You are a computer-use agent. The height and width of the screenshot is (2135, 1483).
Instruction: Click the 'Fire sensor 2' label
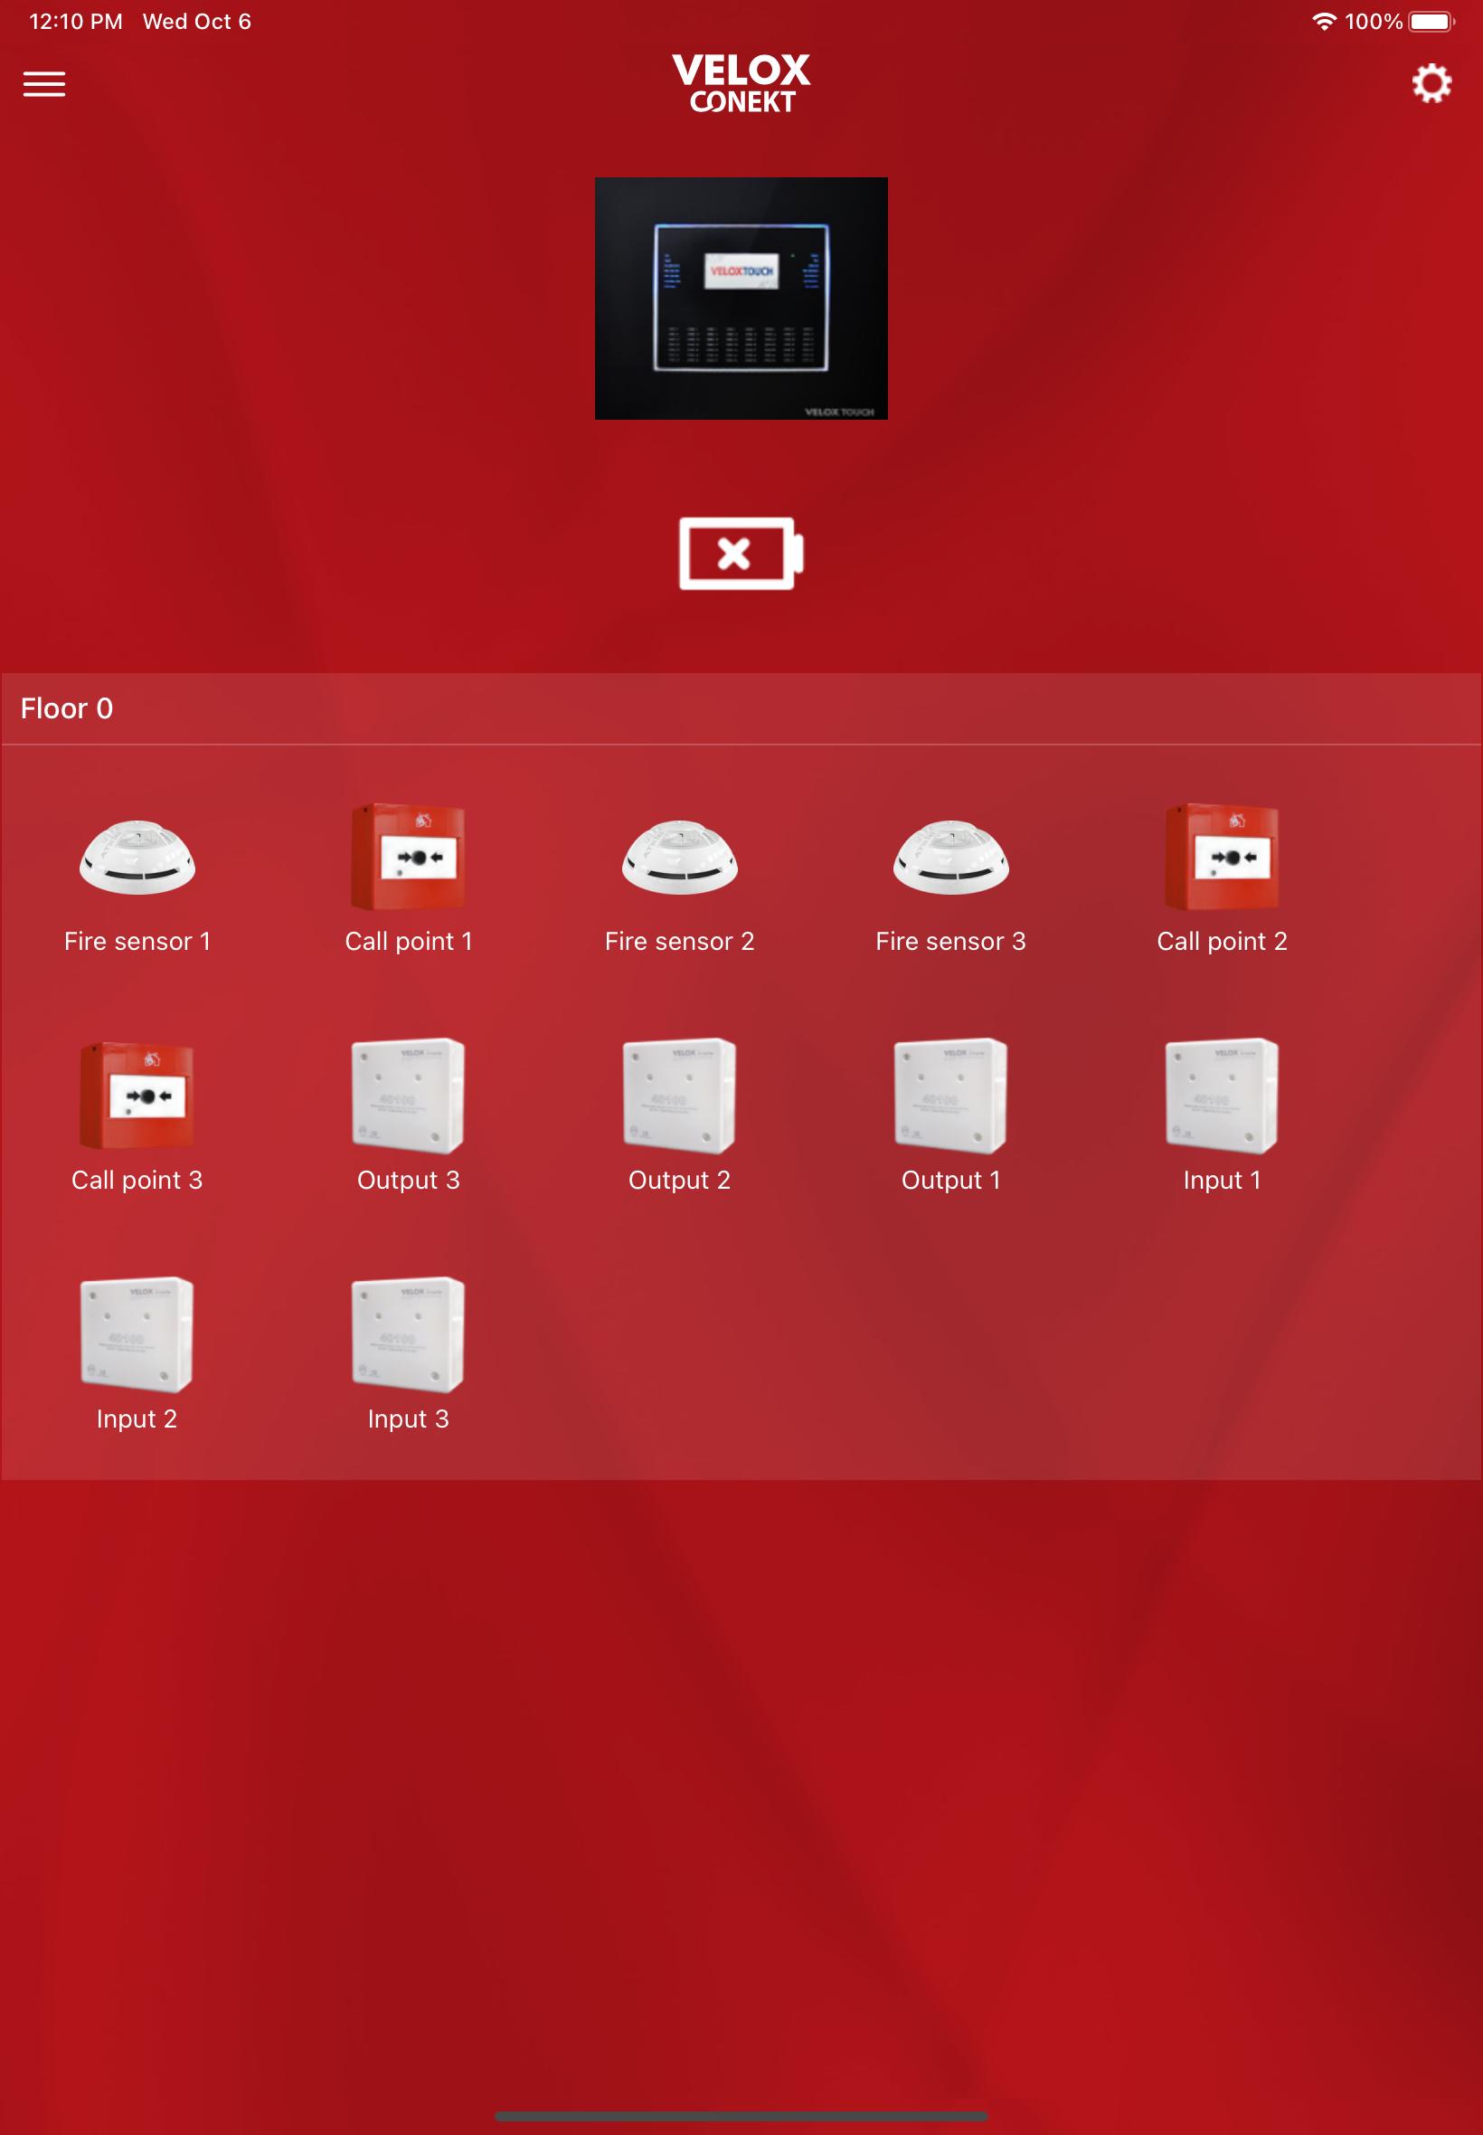[679, 942]
